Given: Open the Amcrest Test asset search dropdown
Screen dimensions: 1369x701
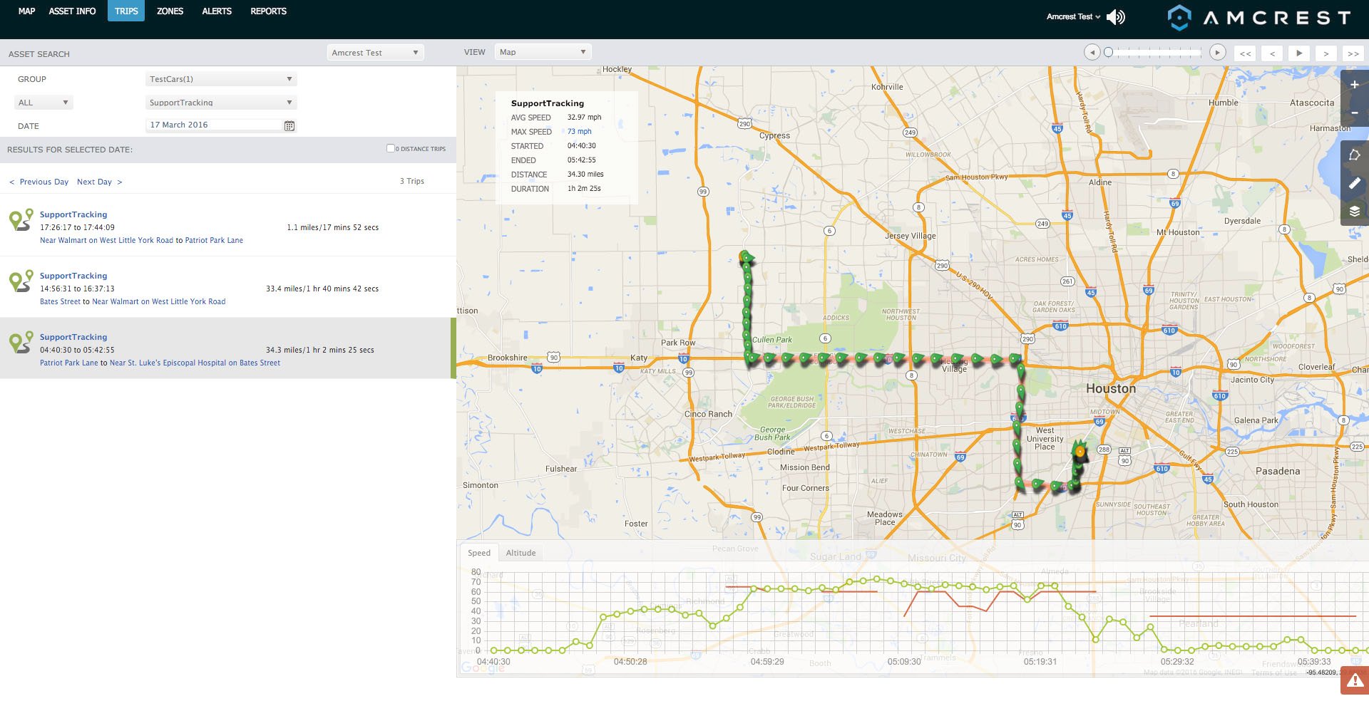Looking at the screenshot, I should (x=376, y=53).
